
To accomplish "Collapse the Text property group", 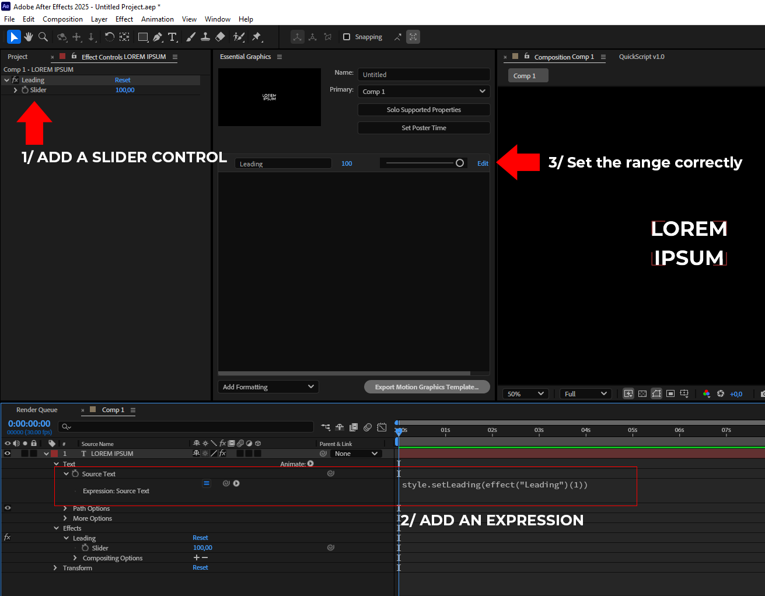I will coord(57,463).
